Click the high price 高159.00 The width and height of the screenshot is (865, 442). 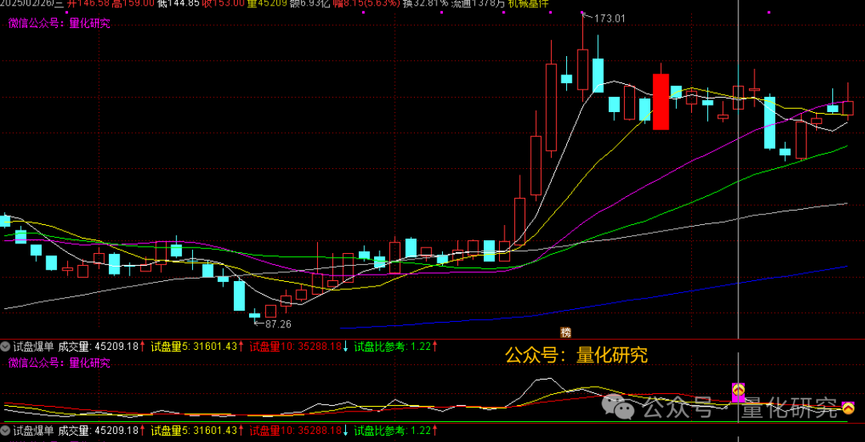tap(132, 3)
